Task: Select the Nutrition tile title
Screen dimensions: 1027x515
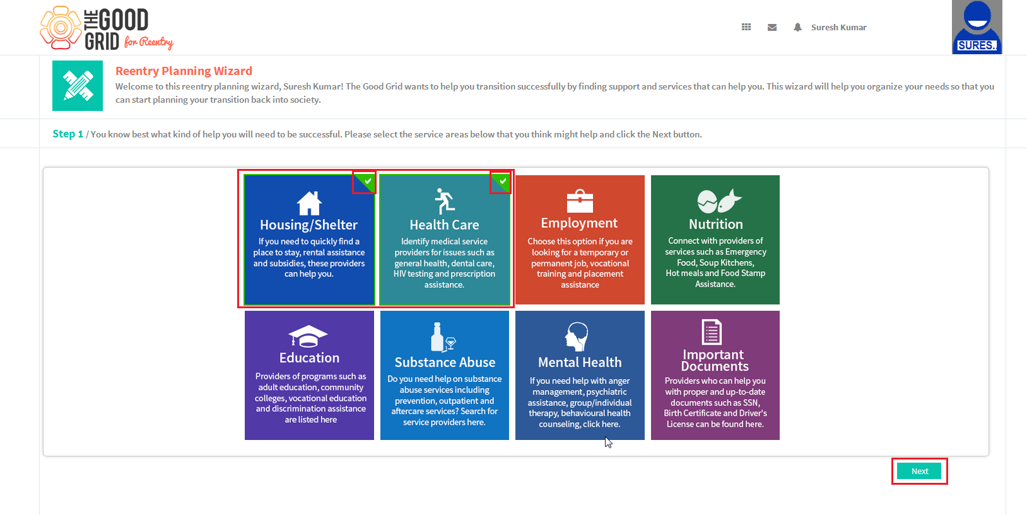Action: 715,224
